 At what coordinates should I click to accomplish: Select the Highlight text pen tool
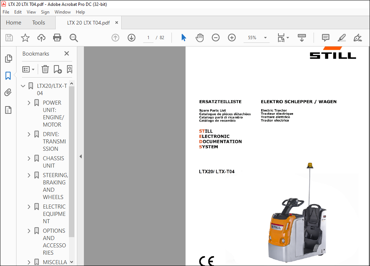342,38
